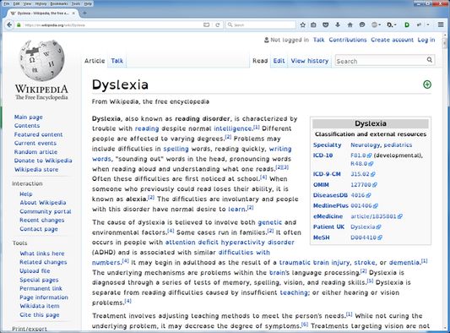Click the grey globe extension icon
The image size is (450, 333).
[374, 25]
